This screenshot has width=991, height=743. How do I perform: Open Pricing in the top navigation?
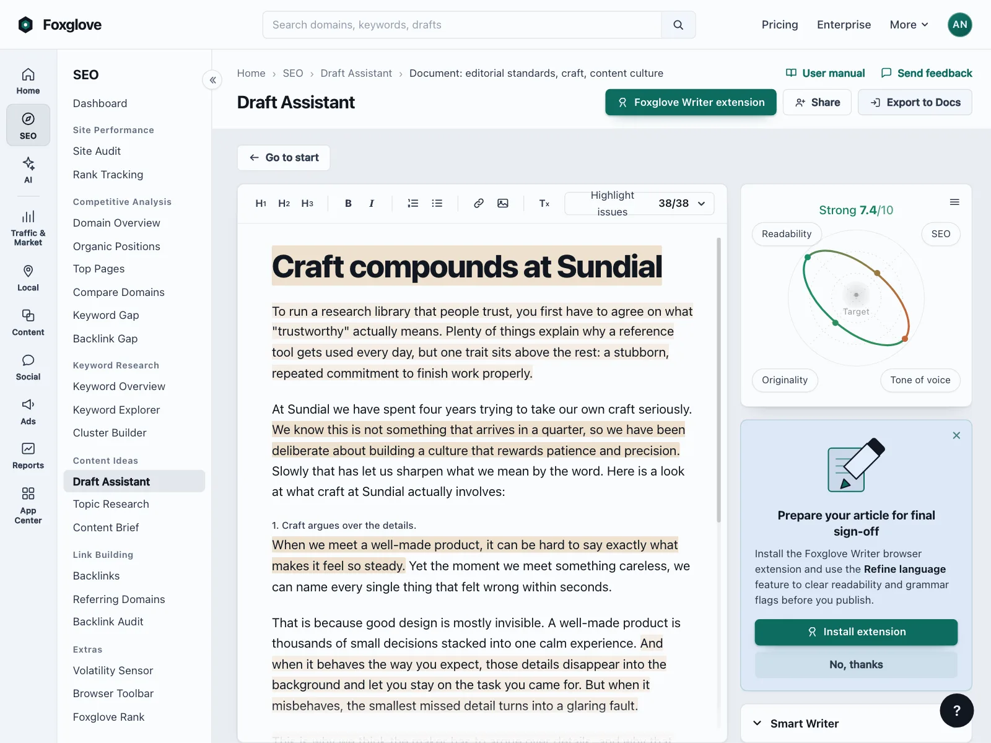pyautogui.click(x=780, y=25)
